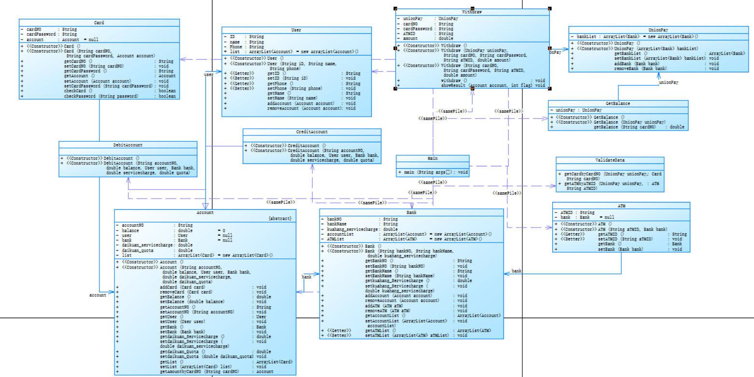The image size is (754, 377).
Task: Click the unionPay association label near GetBalance
Action: point(670,82)
